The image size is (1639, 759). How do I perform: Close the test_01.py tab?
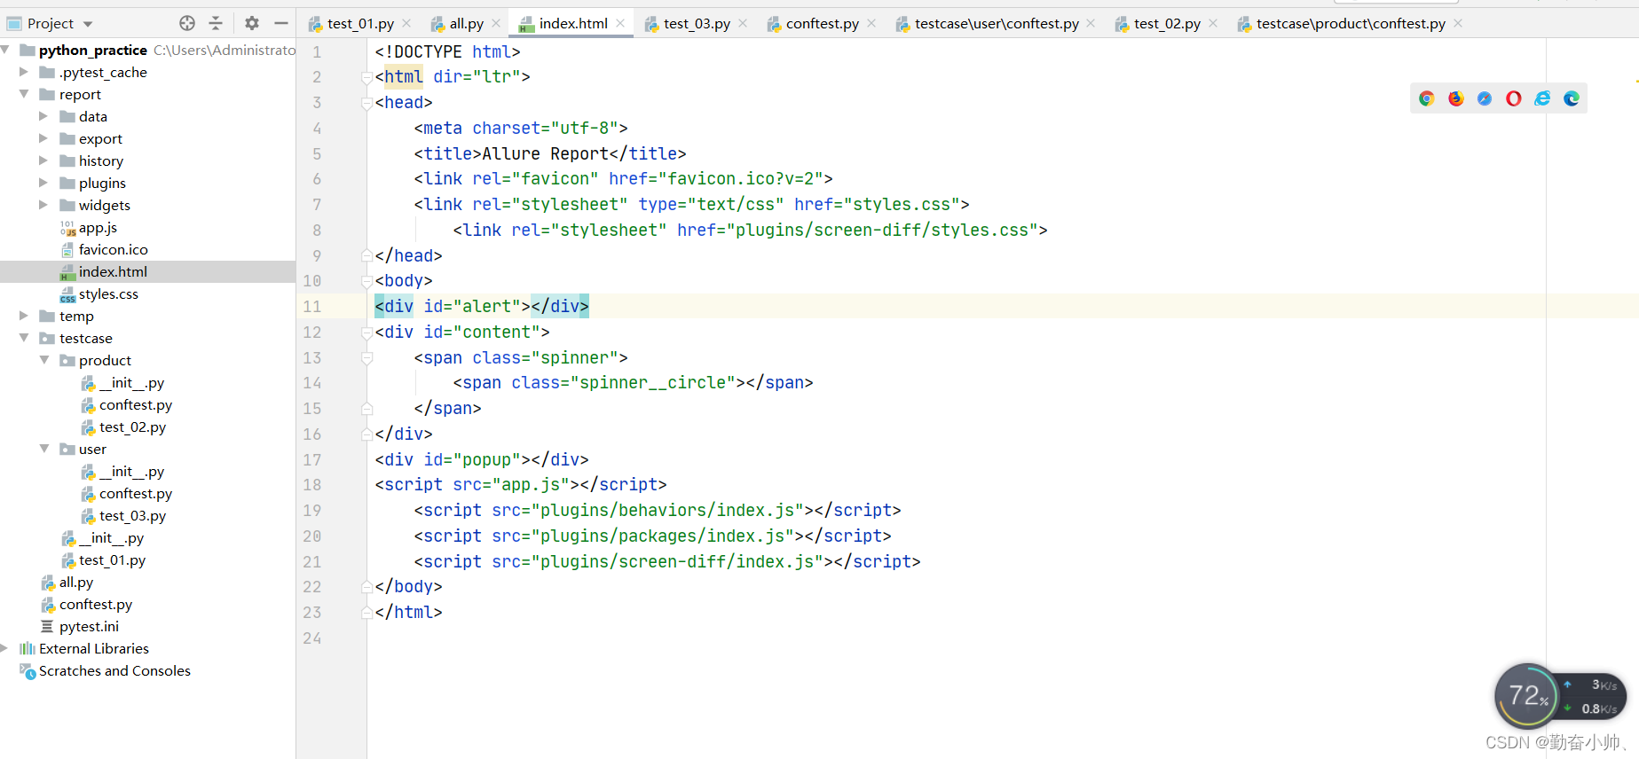(x=406, y=23)
